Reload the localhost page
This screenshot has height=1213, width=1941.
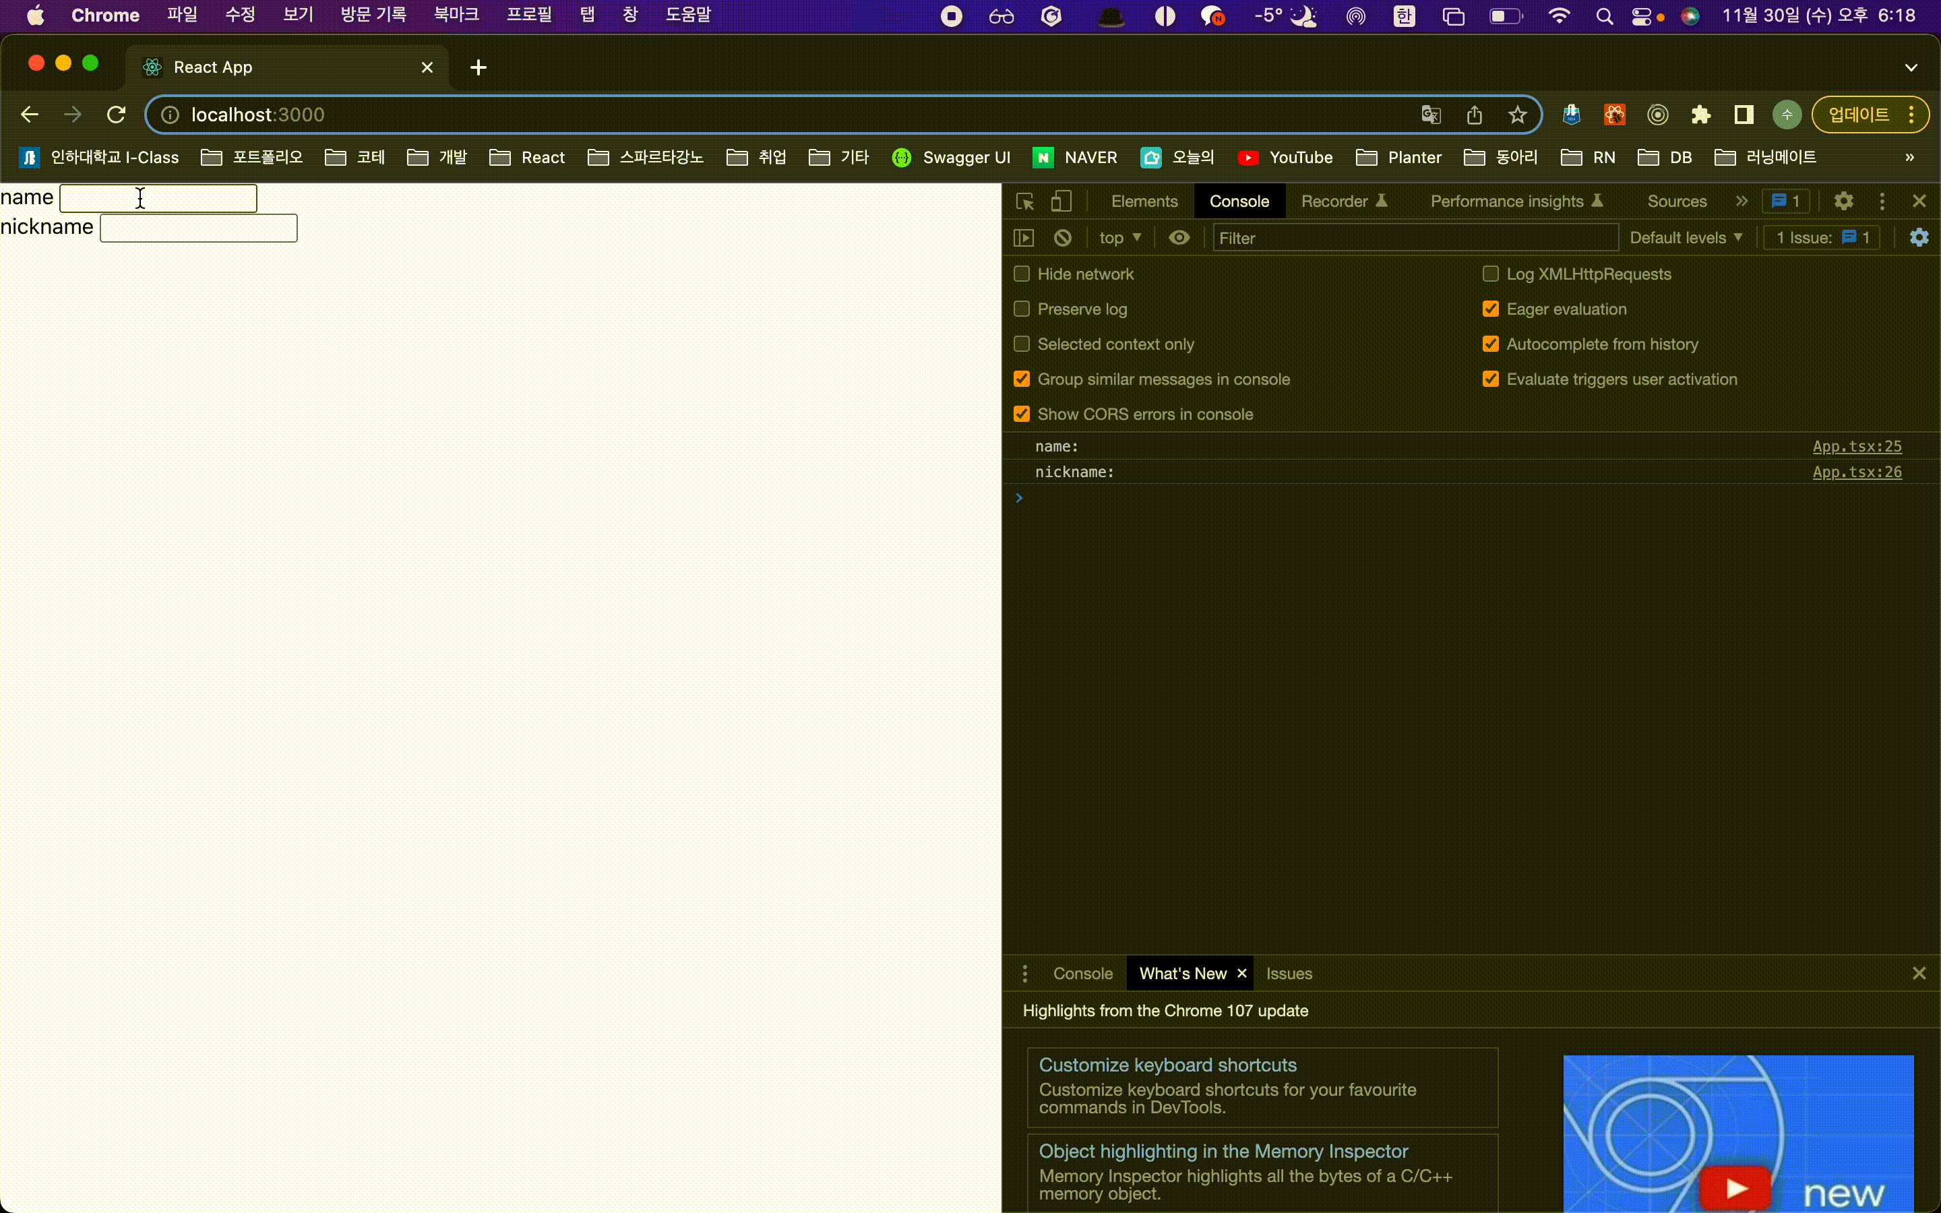tap(117, 115)
